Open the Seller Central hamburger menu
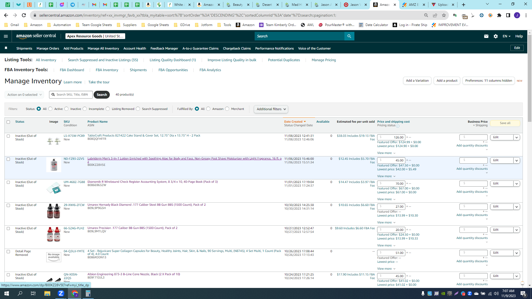Screen dimensions: 532x299 click(x=6, y=36)
